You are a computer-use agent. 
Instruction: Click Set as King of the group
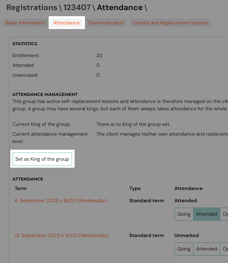42,159
